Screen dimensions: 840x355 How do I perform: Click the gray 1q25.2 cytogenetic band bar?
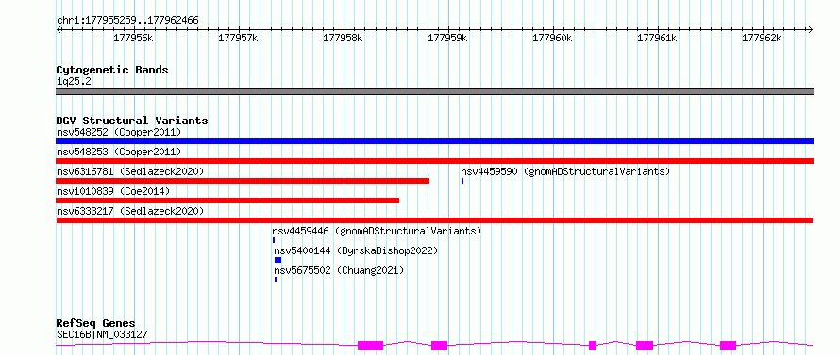pos(434,91)
